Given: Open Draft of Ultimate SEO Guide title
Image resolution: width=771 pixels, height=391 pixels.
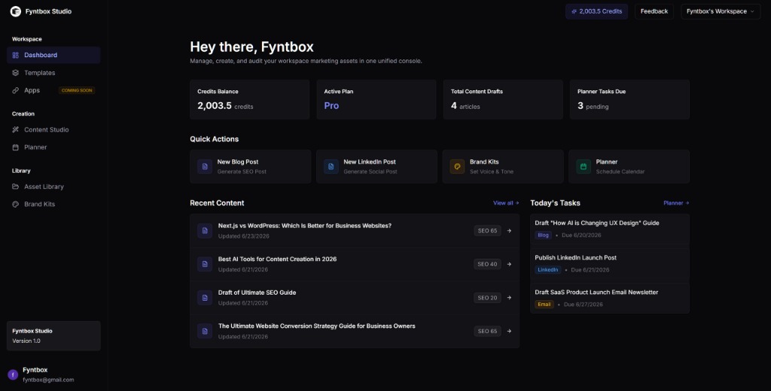Looking at the screenshot, I should (x=258, y=292).
